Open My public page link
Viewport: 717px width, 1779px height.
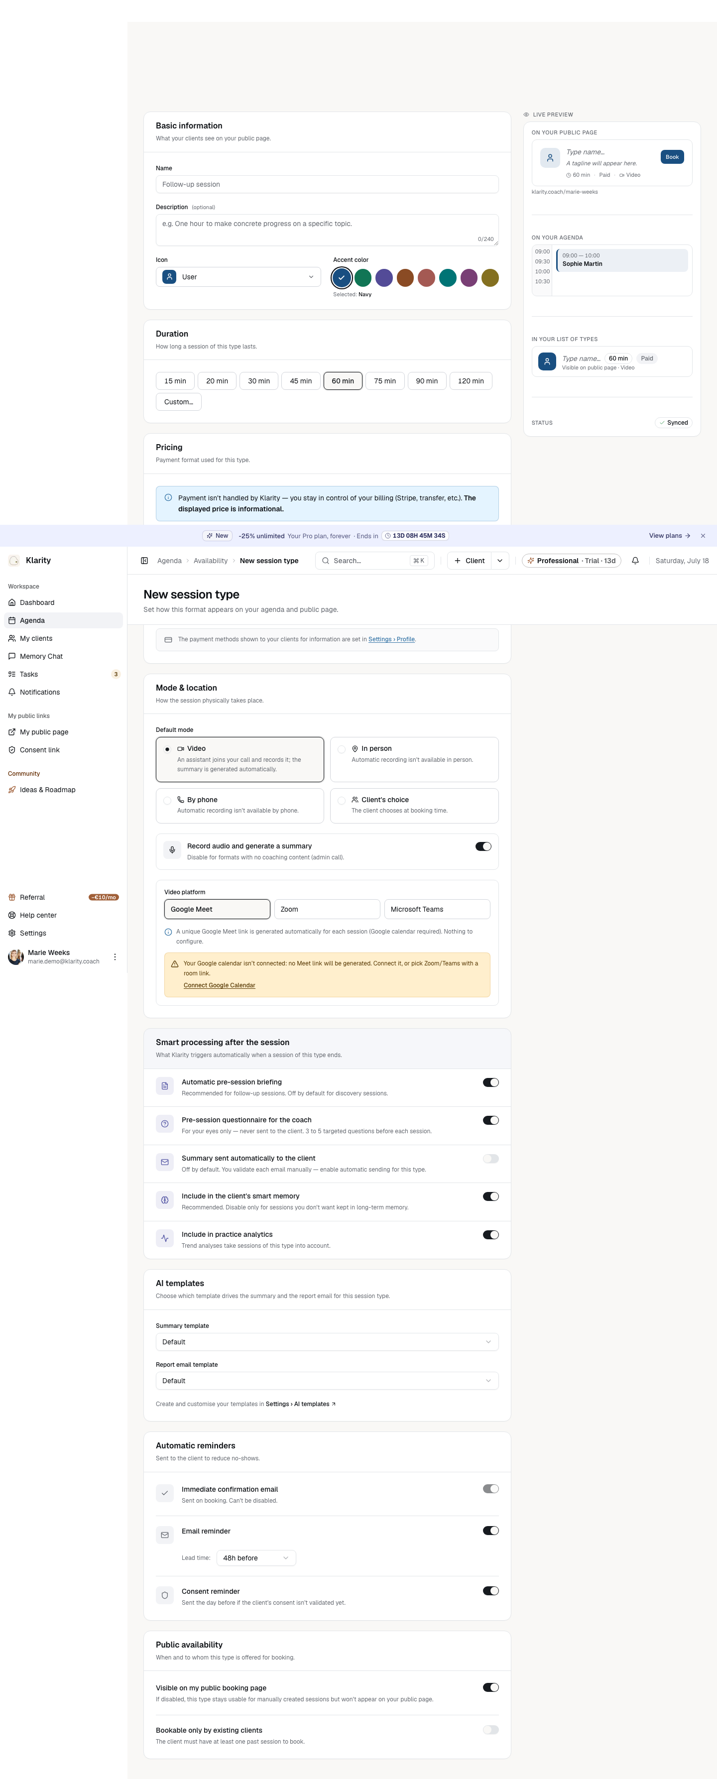tap(64, 732)
